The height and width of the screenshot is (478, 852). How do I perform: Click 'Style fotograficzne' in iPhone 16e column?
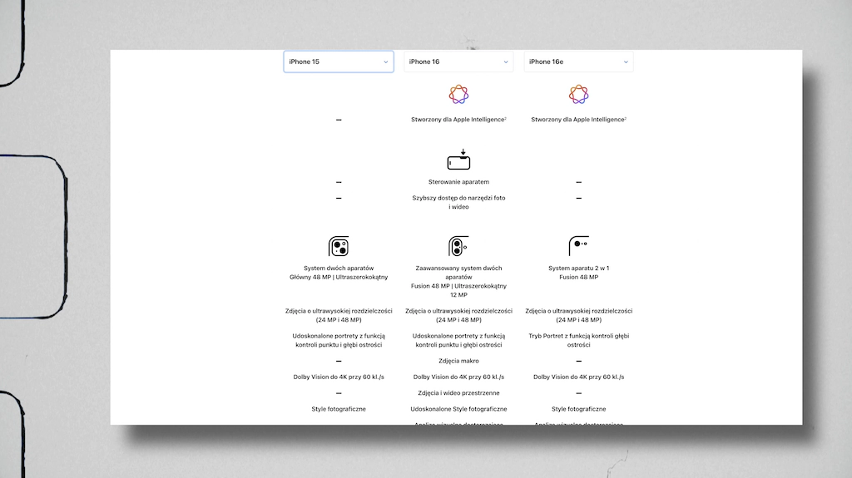pyautogui.click(x=579, y=409)
